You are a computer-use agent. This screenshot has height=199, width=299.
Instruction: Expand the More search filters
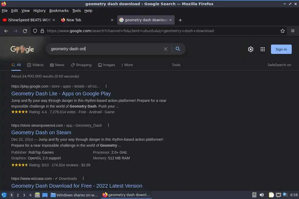127,65
